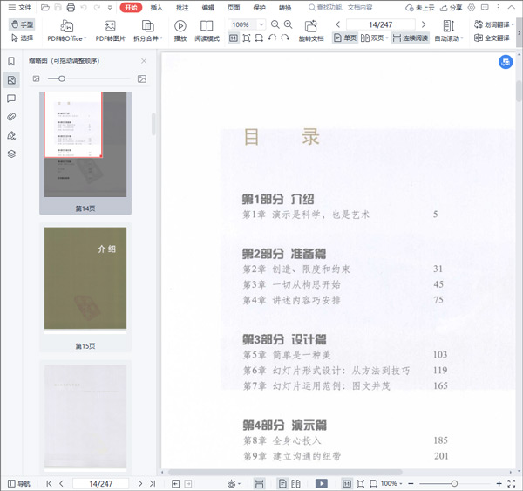Switch to 单页 single page view
This screenshot has width=523, height=491.
tap(345, 38)
